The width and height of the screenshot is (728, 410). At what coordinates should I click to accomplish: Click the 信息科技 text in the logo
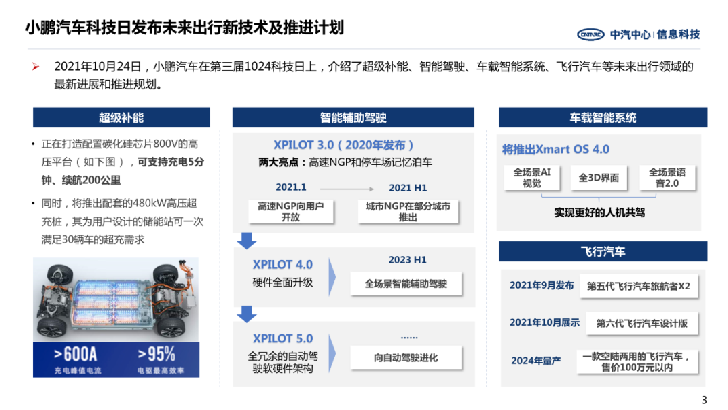pyautogui.click(x=678, y=34)
